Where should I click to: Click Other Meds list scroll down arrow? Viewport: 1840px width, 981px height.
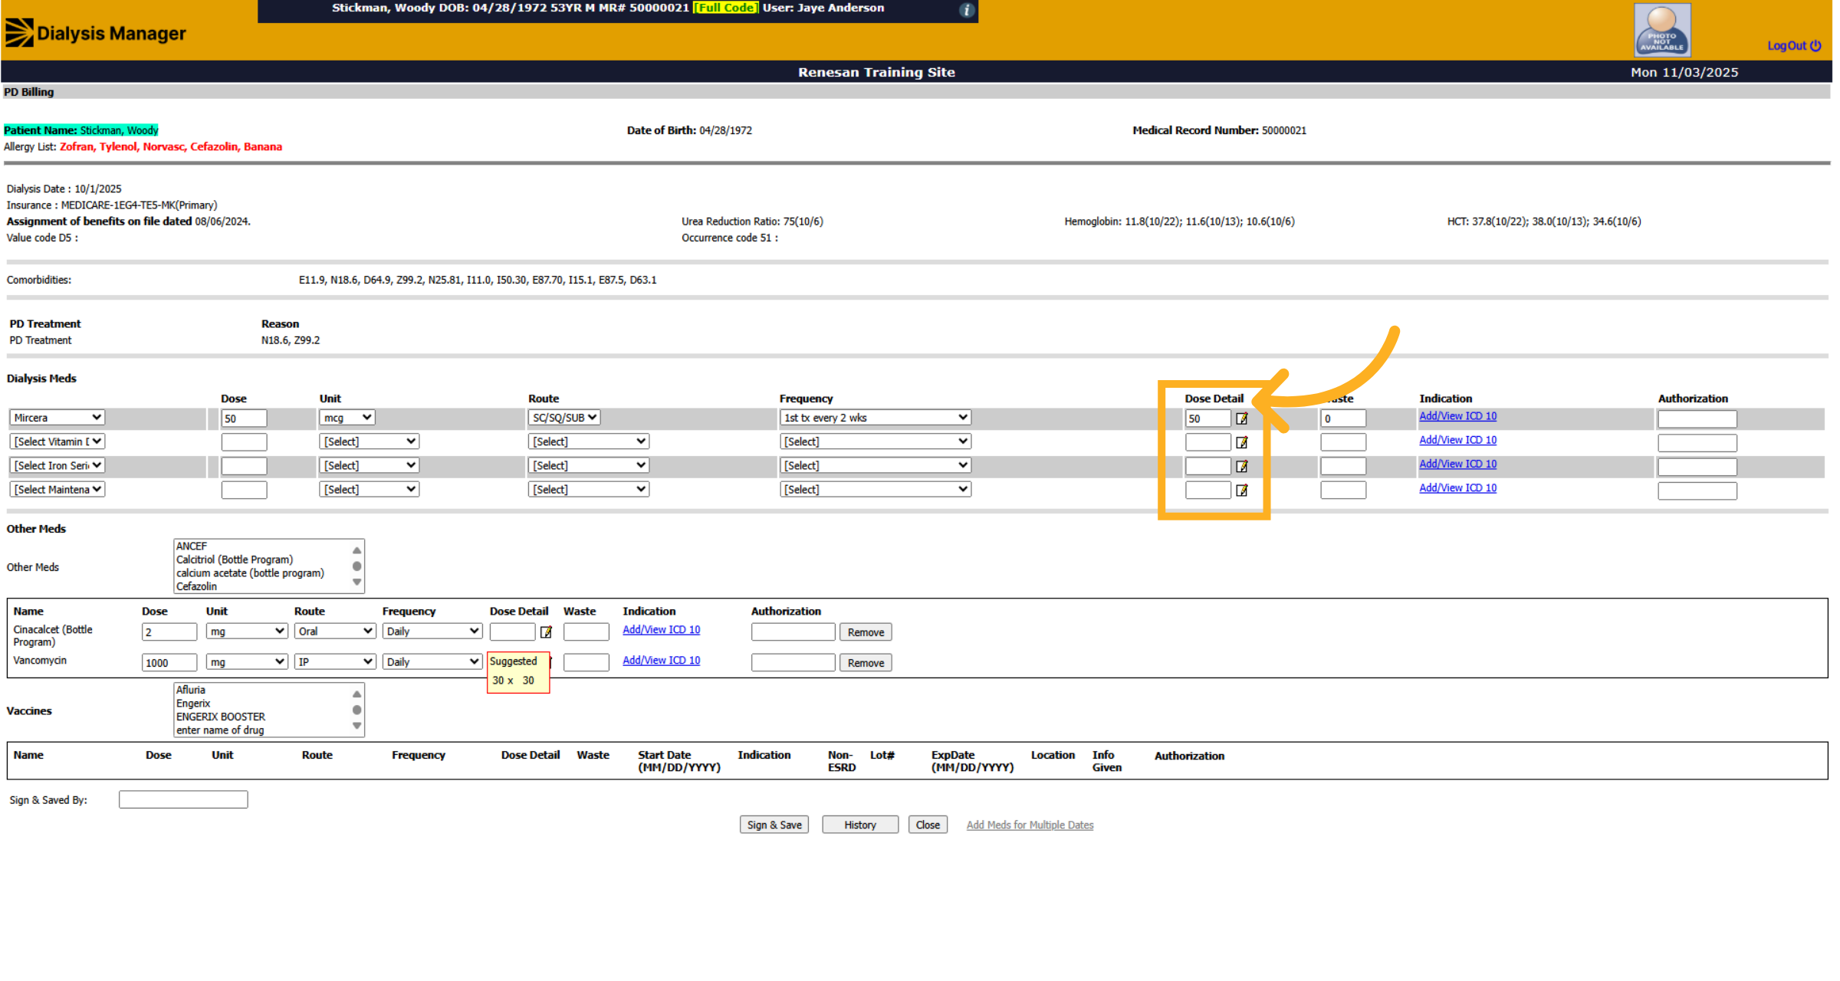pos(356,582)
